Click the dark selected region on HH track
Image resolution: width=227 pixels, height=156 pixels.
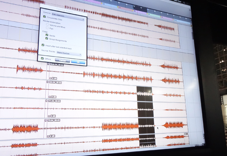tap(145, 94)
